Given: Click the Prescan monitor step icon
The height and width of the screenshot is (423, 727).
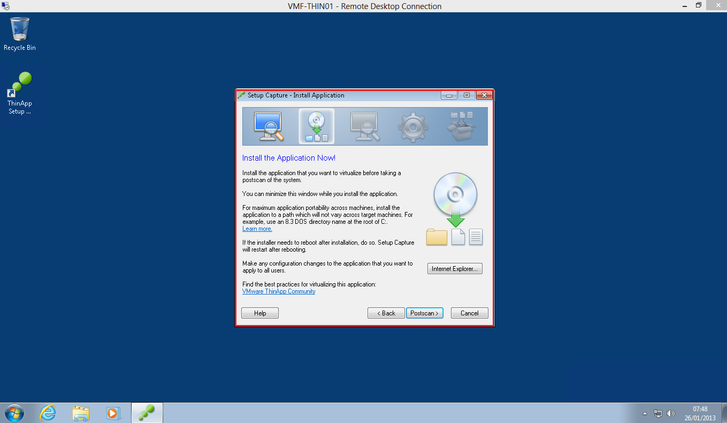Looking at the screenshot, I should 269,127.
